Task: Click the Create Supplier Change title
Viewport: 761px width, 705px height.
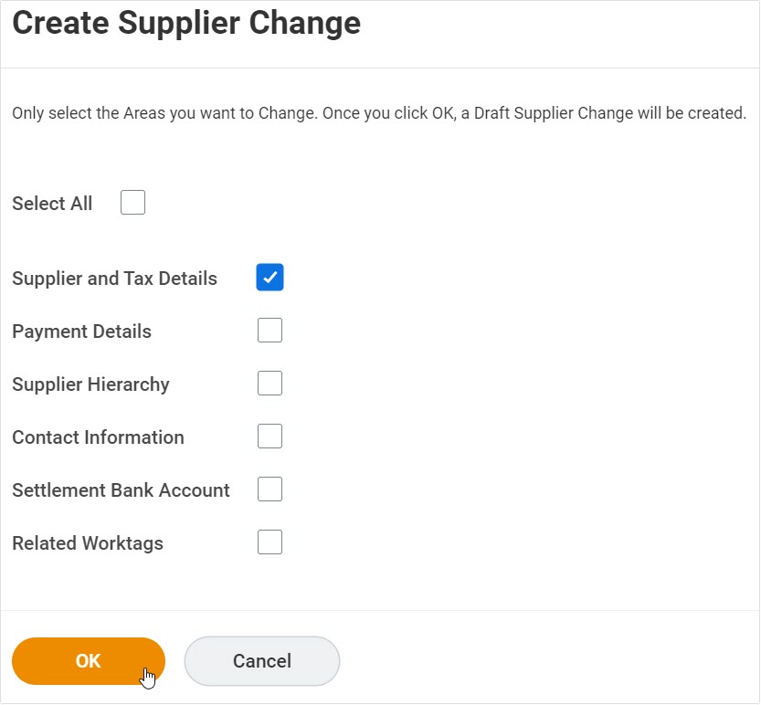Action: [x=186, y=23]
